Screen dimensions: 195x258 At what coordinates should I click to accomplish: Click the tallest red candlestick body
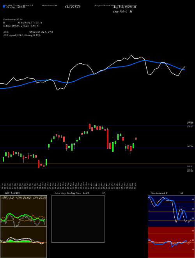click(x=108, y=139)
